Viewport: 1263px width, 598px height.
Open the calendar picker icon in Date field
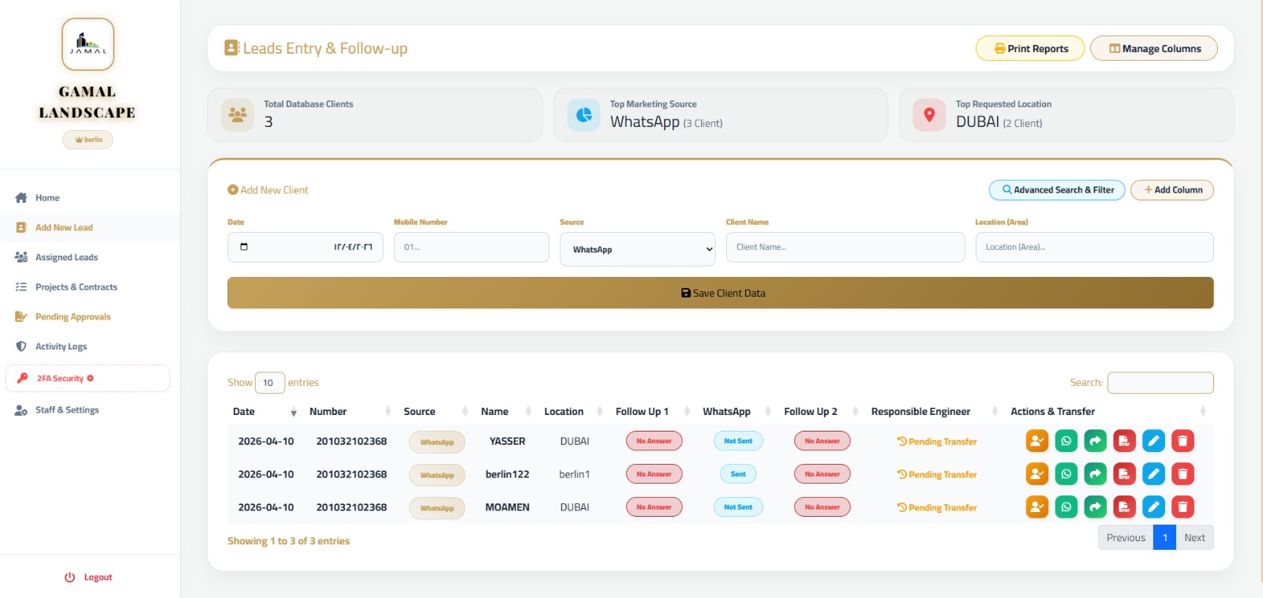coord(244,247)
